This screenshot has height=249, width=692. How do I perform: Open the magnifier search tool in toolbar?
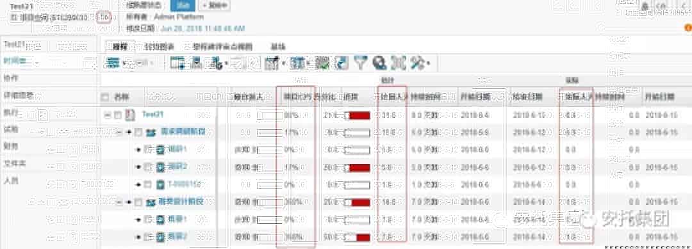point(379,63)
